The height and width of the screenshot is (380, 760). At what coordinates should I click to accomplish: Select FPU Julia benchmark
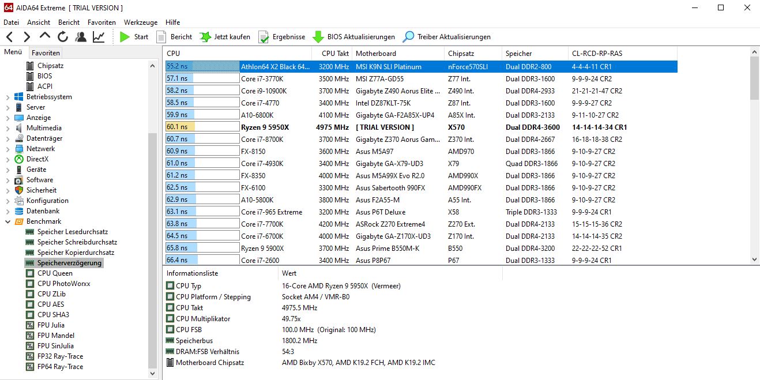click(51, 325)
